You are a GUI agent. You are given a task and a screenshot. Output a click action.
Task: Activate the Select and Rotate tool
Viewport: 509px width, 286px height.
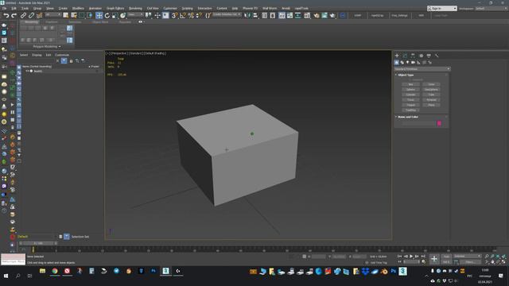tap(107, 15)
